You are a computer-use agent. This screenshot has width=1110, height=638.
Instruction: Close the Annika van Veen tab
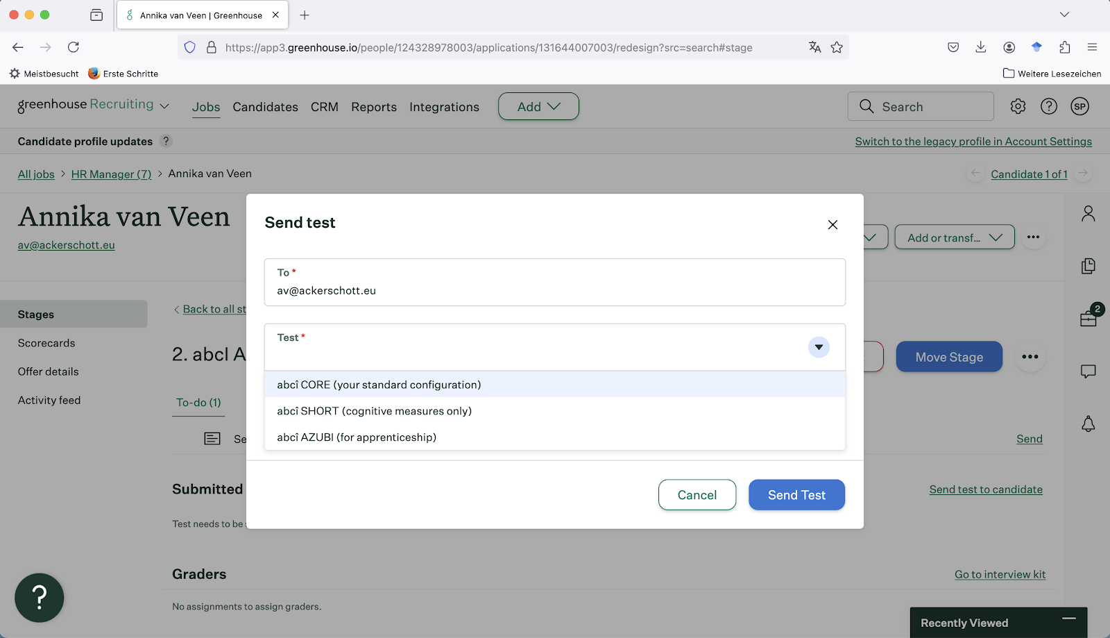(275, 15)
